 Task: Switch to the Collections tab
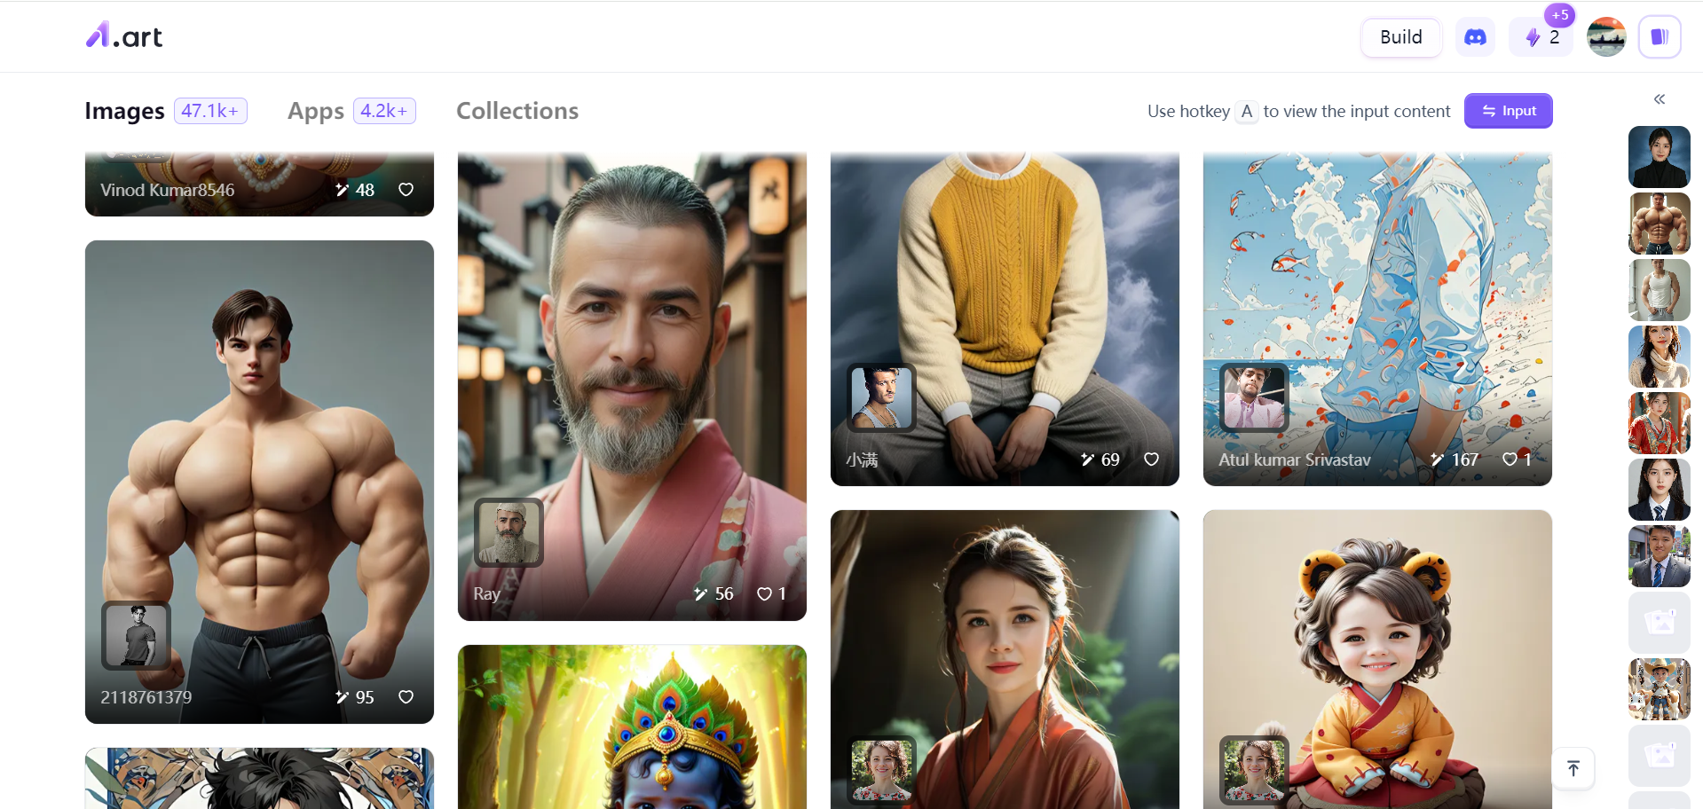coord(517,111)
